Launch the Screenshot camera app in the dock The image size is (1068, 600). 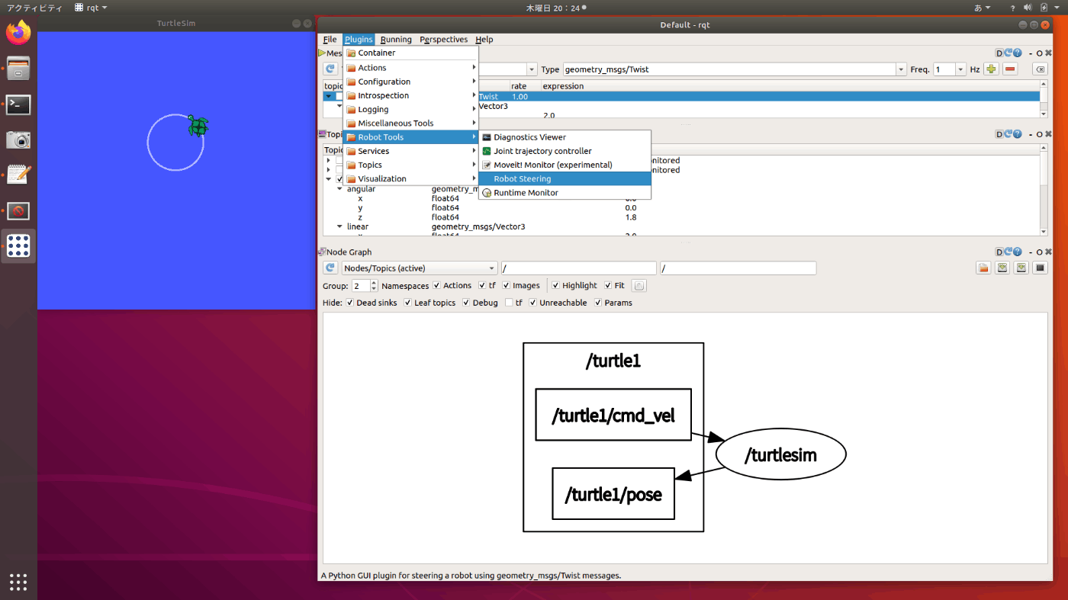[x=18, y=140]
